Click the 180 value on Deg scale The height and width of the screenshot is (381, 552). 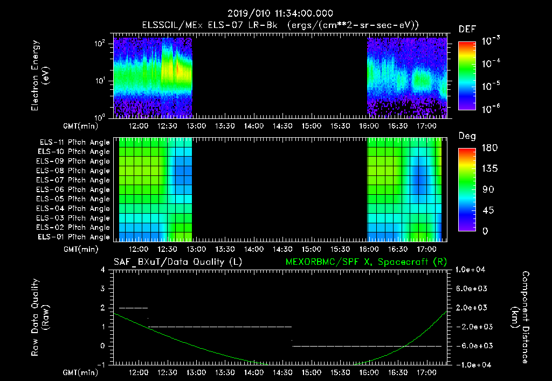pos(489,148)
